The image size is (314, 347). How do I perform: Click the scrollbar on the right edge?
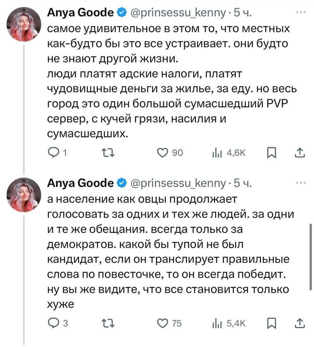coord(311,257)
